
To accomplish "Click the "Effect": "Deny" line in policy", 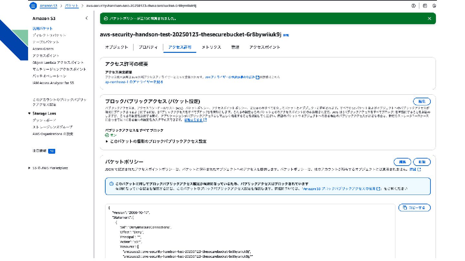I will [132, 232].
